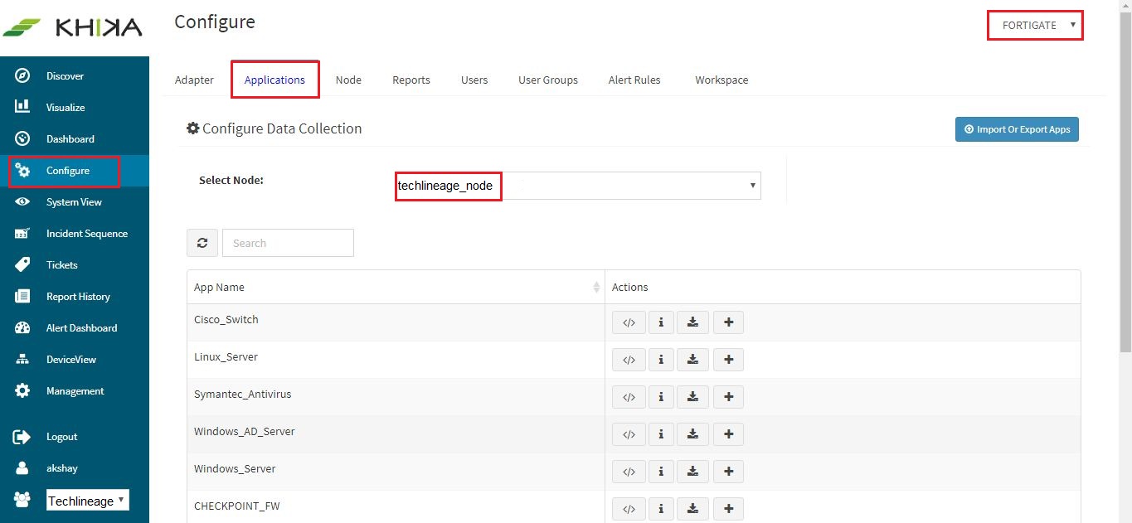Viewport: 1132px width, 523px height.
Task: Click plus icon for CHECKPOINT_FW
Action: tap(728, 509)
